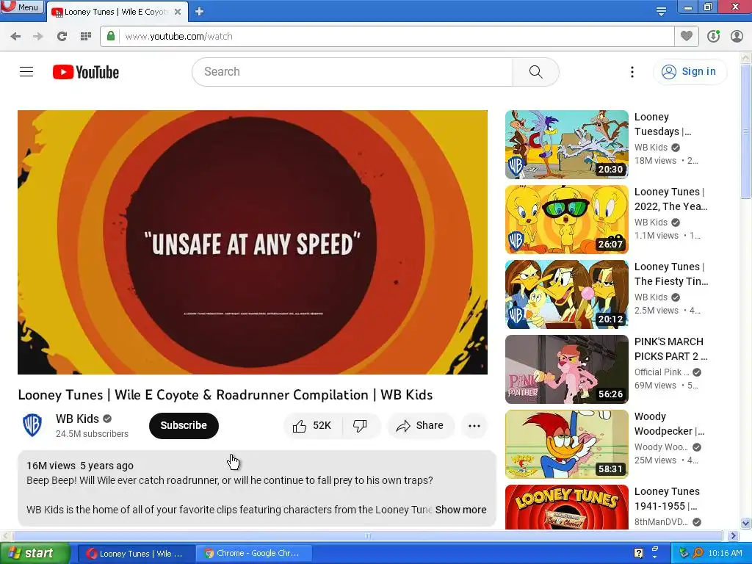Click Looney Tunes 2022, The Year title
The height and width of the screenshot is (564, 752).
pos(671,199)
